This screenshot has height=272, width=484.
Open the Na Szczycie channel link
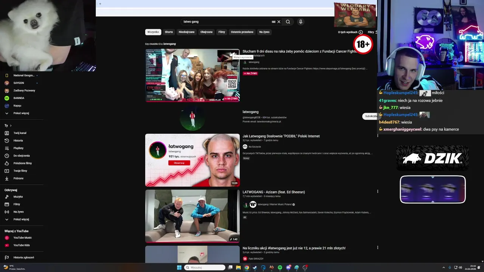click(x=254, y=147)
